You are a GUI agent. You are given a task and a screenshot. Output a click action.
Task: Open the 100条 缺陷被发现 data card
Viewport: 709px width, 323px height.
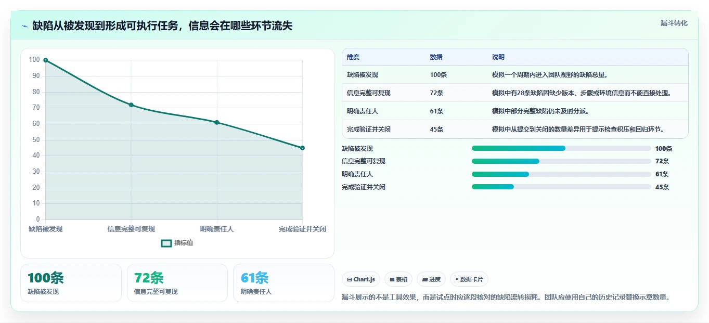pyautogui.click(x=71, y=283)
